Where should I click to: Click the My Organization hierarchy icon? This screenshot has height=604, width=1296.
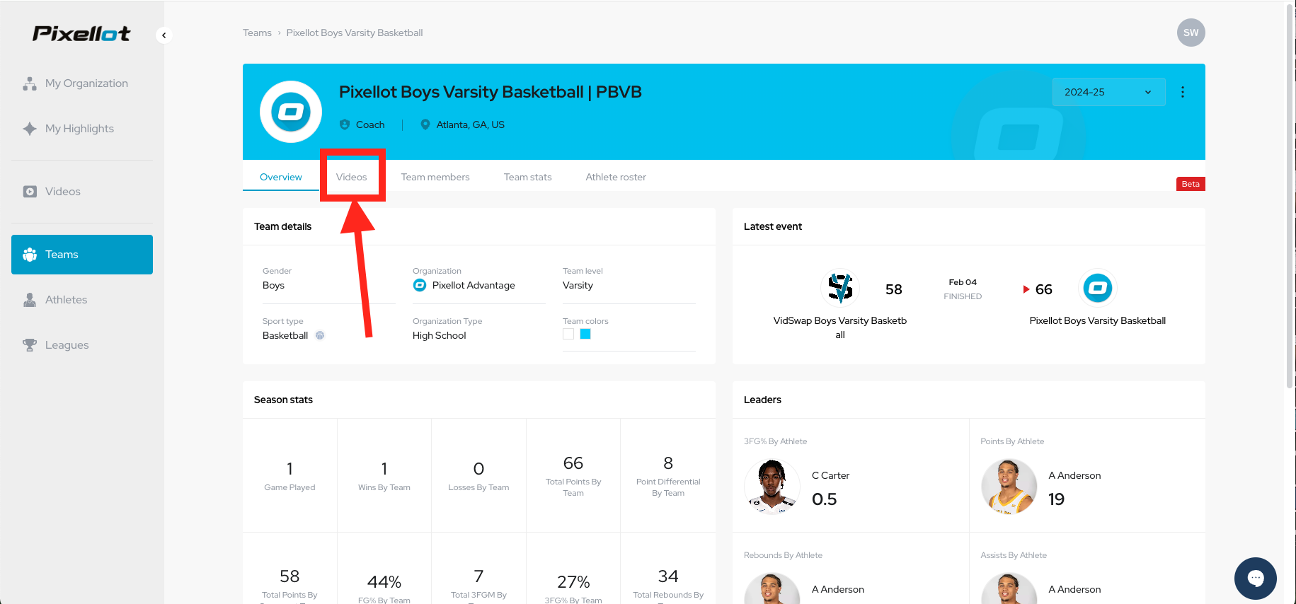click(x=30, y=83)
